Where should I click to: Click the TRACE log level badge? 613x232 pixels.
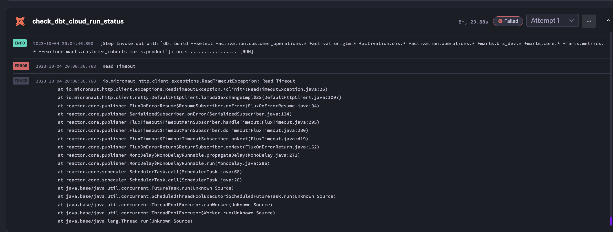(21, 80)
